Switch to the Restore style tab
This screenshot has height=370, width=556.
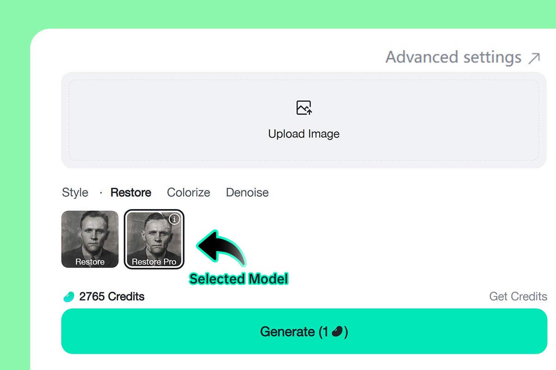click(x=131, y=192)
